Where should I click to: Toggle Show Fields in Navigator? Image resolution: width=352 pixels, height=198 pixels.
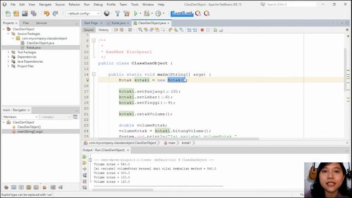[14, 187]
